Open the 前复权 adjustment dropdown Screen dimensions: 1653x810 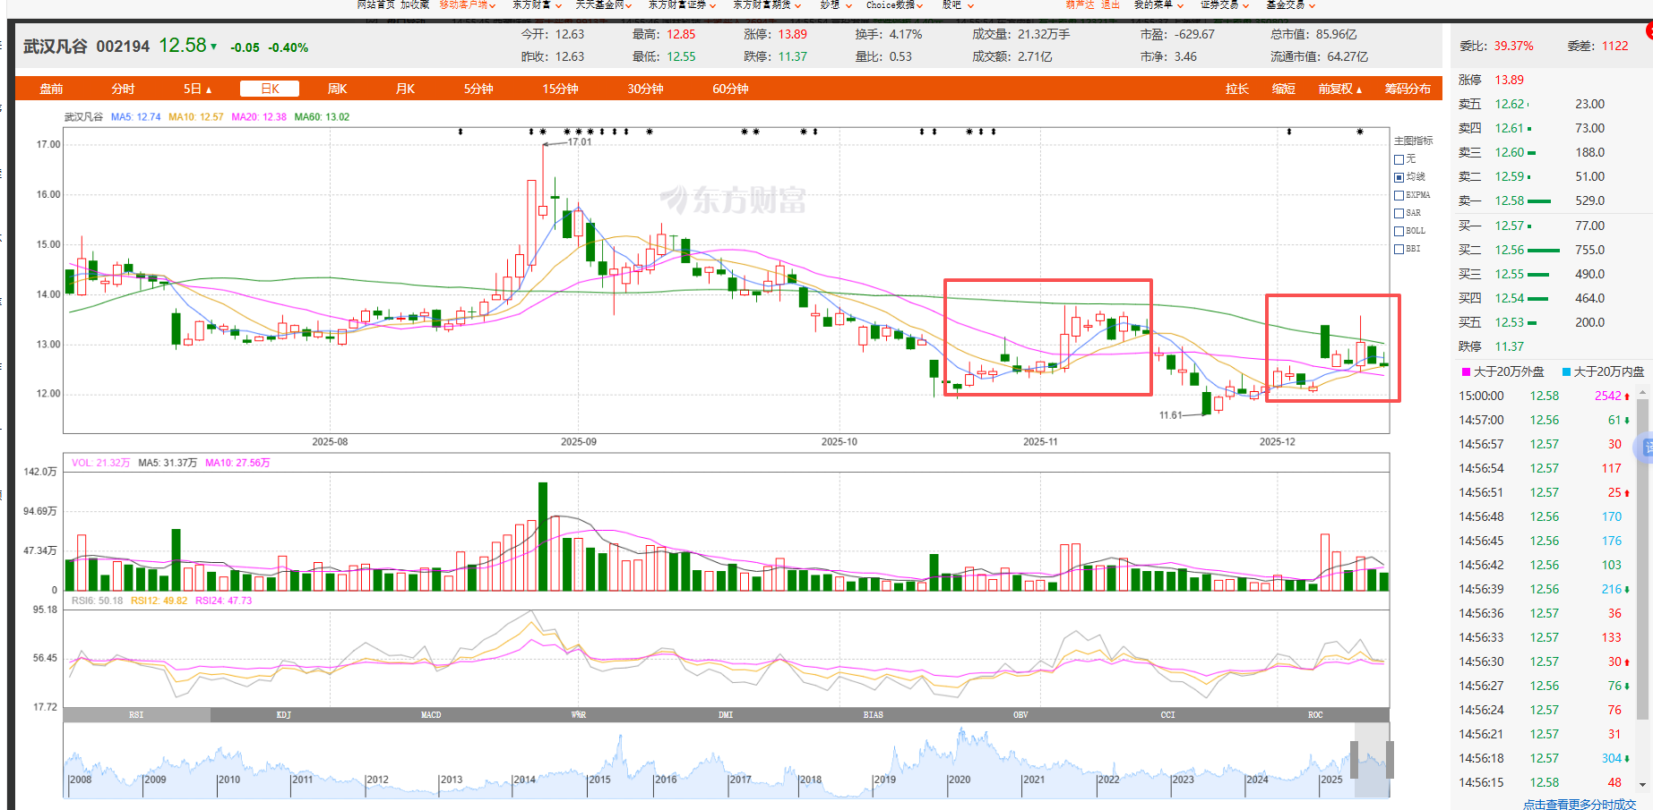pyautogui.click(x=1339, y=89)
